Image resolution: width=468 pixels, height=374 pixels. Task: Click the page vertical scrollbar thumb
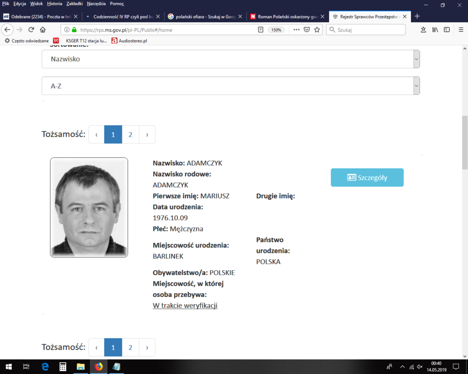(465, 143)
